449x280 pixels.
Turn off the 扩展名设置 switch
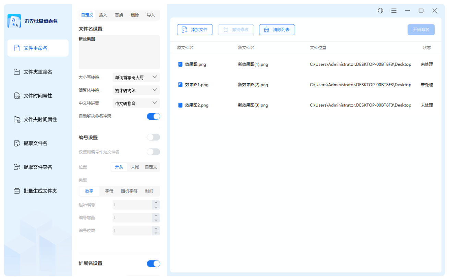tap(153, 264)
